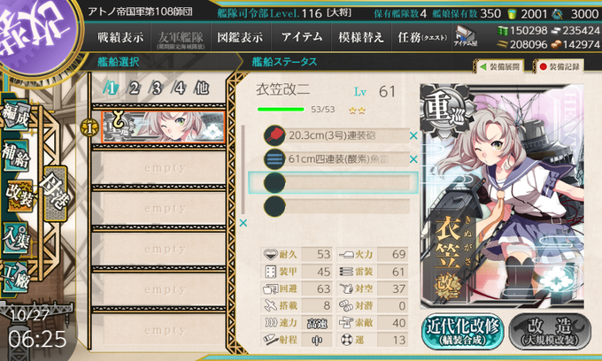Screen dimensions: 602x361
Task: Click the 近代化改修 modernization button
Action: click(x=463, y=332)
